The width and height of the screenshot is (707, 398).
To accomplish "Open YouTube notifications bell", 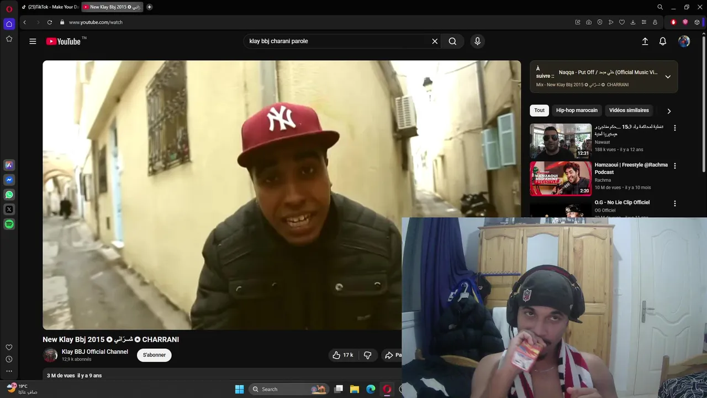I will [x=663, y=41].
